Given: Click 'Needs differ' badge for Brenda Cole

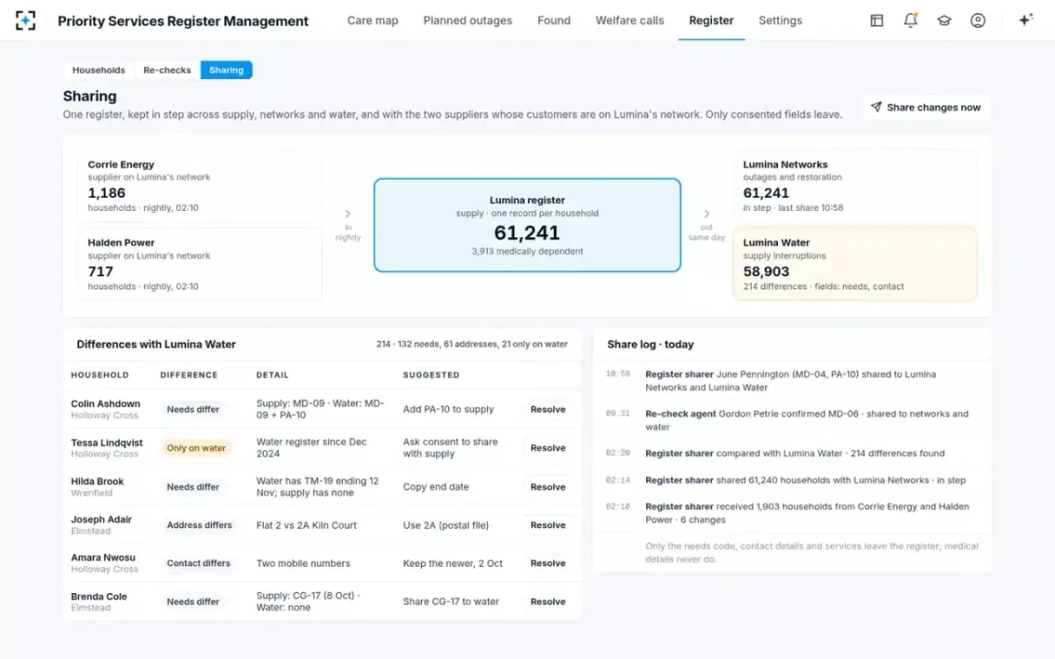Looking at the screenshot, I should click(193, 602).
